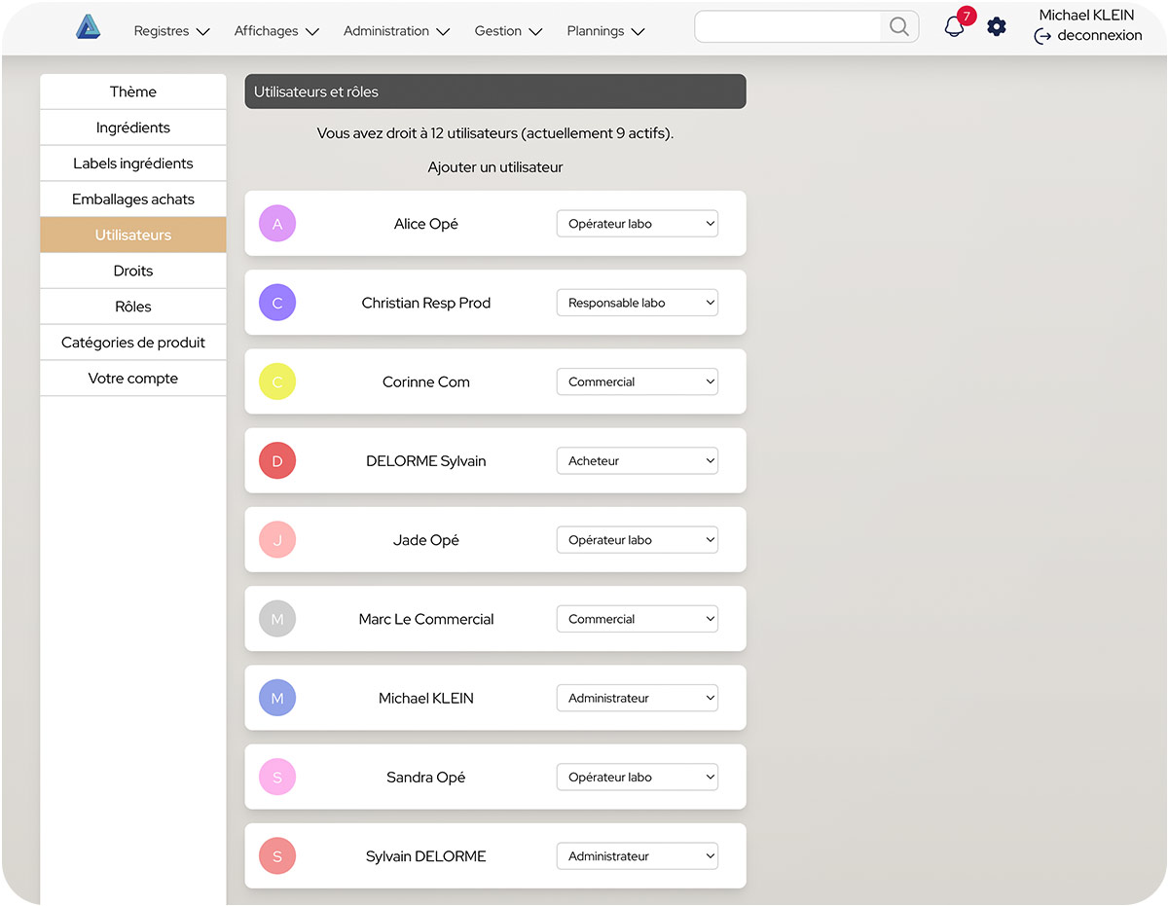
Task: Click the blue triangle app logo
Action: tap(89, 28)
